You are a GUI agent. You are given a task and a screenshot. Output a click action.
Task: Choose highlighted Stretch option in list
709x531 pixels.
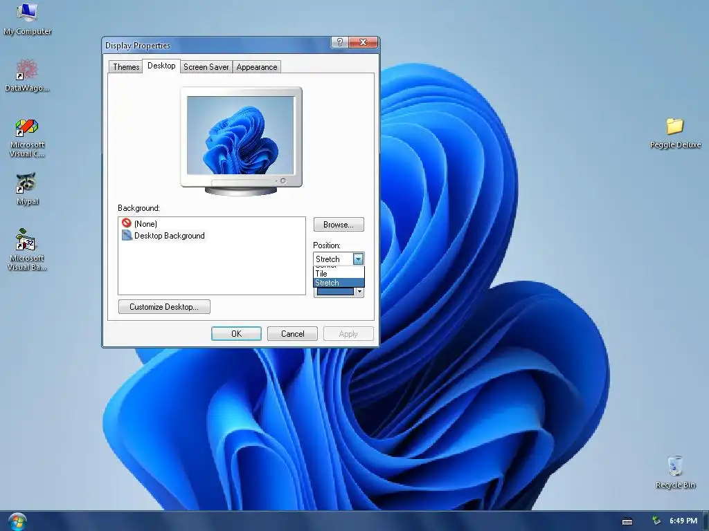(339, 283)
